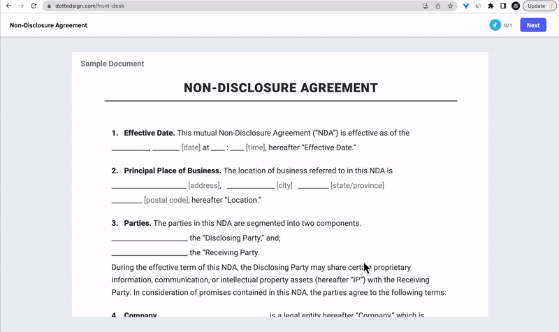This screenshot has width=559, height=332.
Task: Click the [postal code] placeholder text
Action: click(166, 200)
